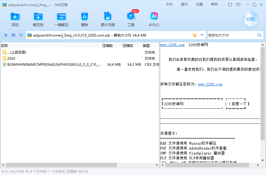Open the www.2265.com link at top of comment
The height and width of the screenshot is (175, 266).
[x=172, y=45]
